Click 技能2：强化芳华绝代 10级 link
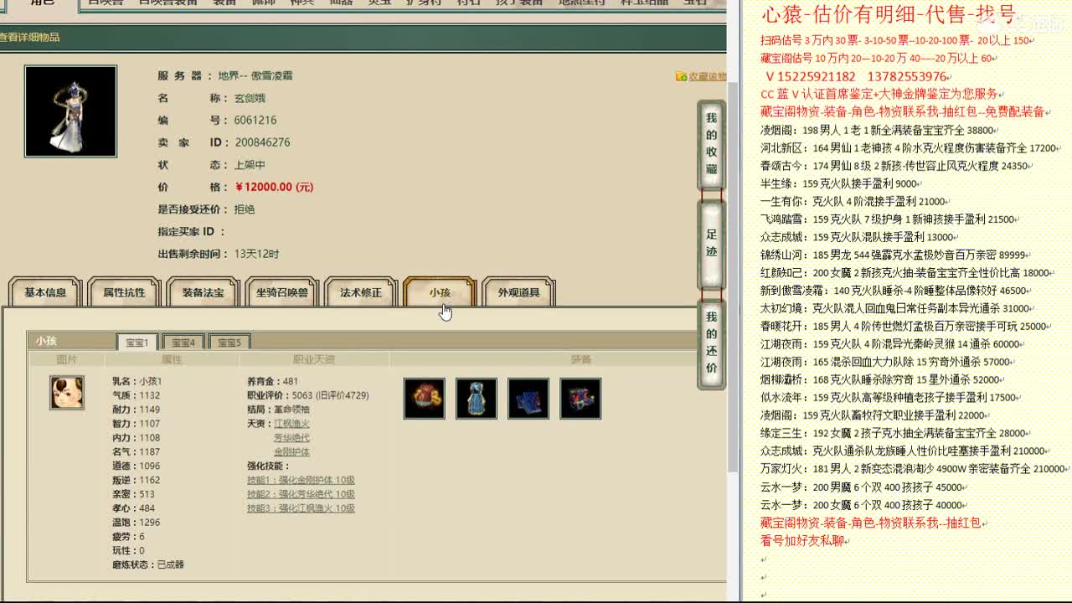 click(x=301, y=494)
